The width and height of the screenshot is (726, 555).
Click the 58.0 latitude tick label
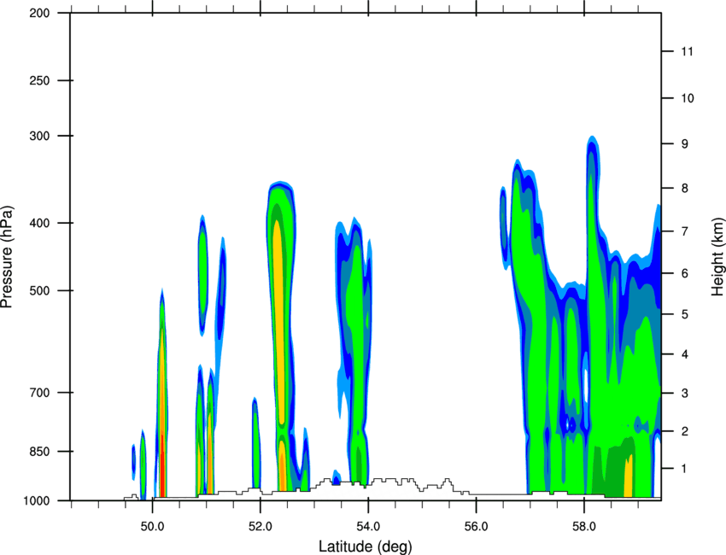584,526
